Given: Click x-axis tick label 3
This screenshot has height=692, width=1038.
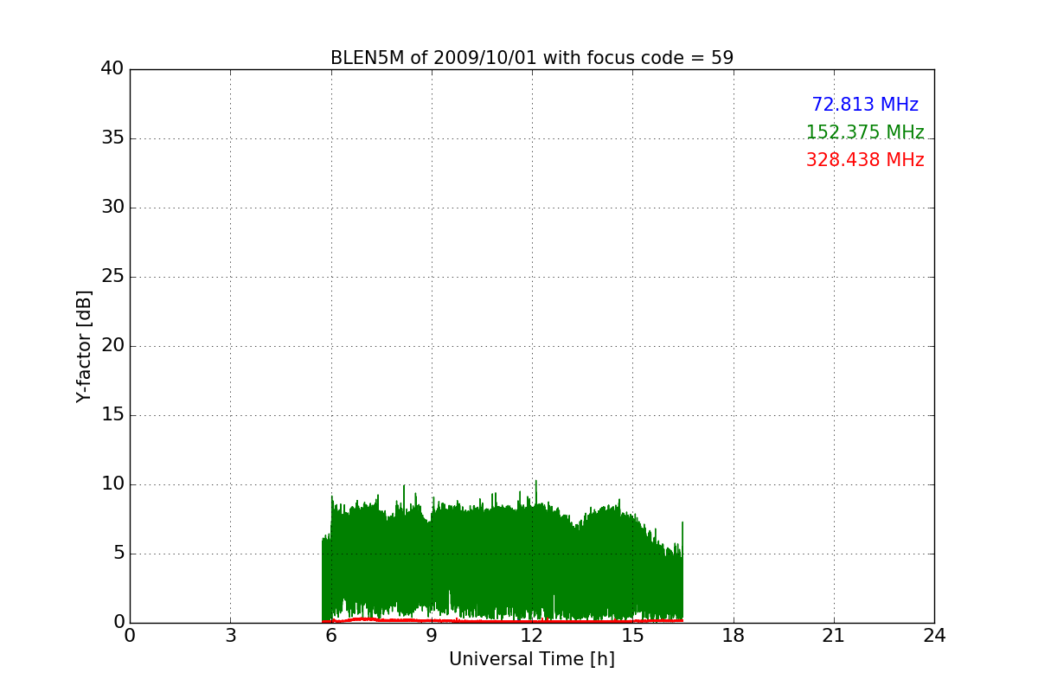Looking at the screenshot, I should click(x=230, y=636).
